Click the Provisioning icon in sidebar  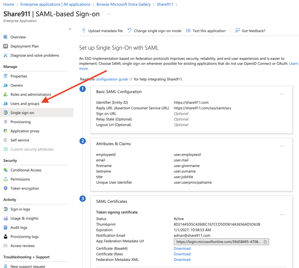(5, 122)
